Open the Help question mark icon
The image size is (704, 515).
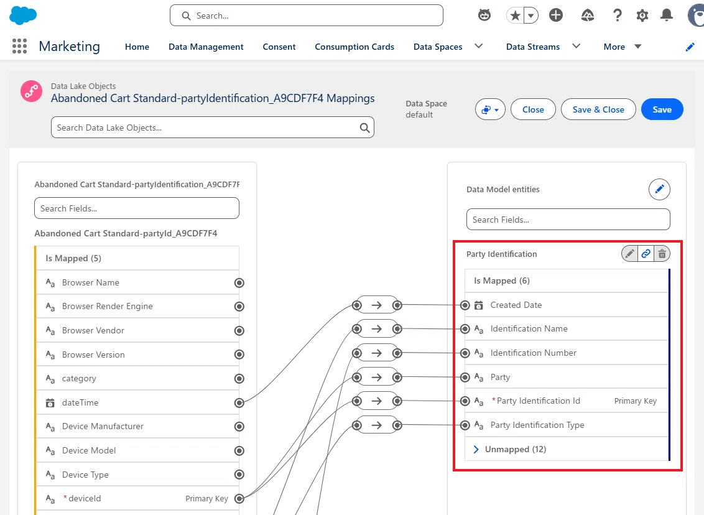tap(618, 16)
